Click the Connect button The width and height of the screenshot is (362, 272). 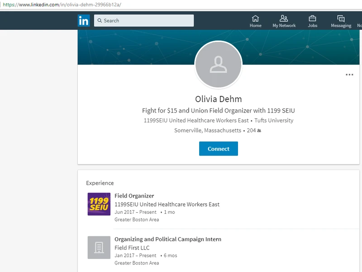click(219, 149)
